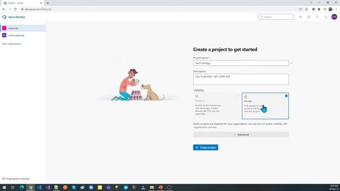Open the work items list icon in header
Screen dimensions: 340x191
[x=300, y=17]
